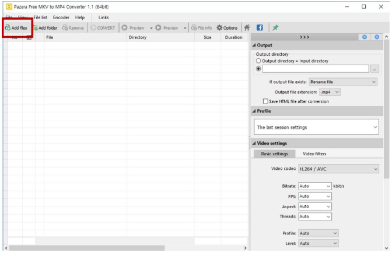This screenshot has height=253, width=392.
Task: Click the Add files toolbar button
Action: pos(16,28)
